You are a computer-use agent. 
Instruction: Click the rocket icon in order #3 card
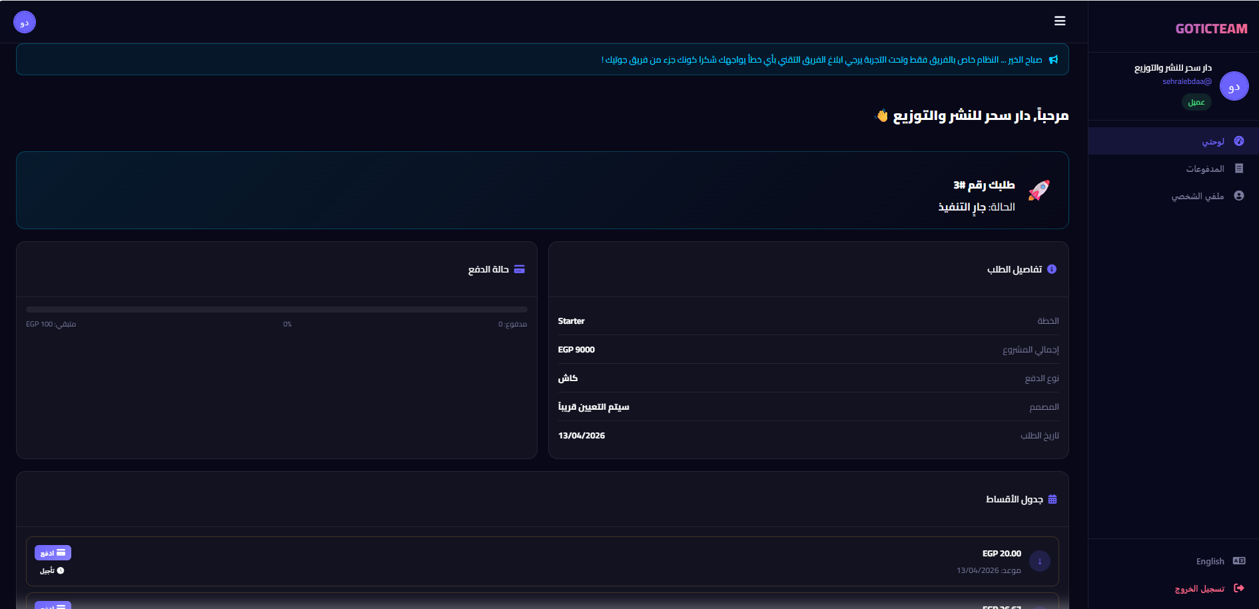[x=1039, y=191]
